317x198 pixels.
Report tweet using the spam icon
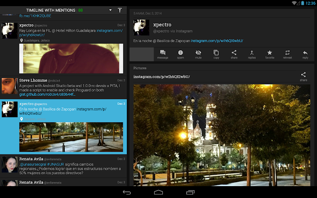coord(181,54)
